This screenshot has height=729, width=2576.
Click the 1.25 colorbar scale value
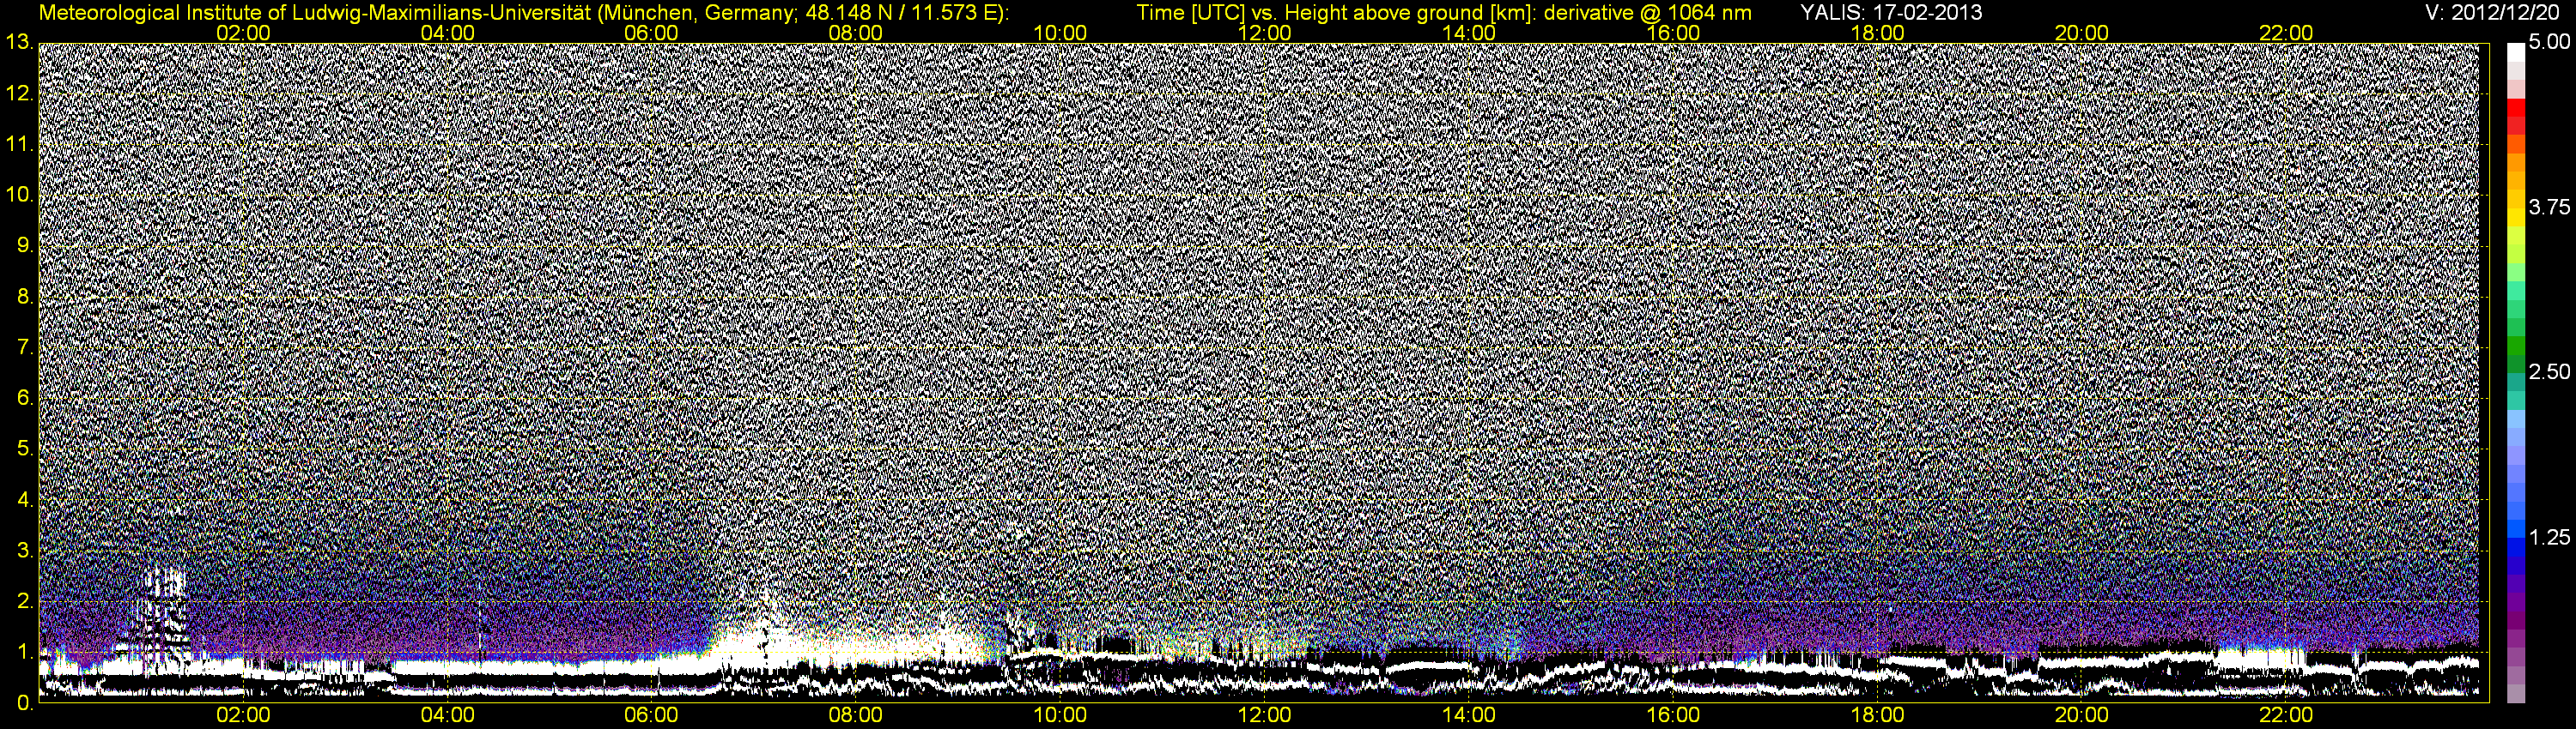click(x=2549, y=537)
